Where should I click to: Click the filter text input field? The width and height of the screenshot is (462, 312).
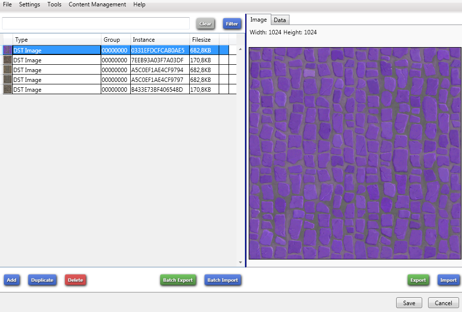click(x=96, y=24)
